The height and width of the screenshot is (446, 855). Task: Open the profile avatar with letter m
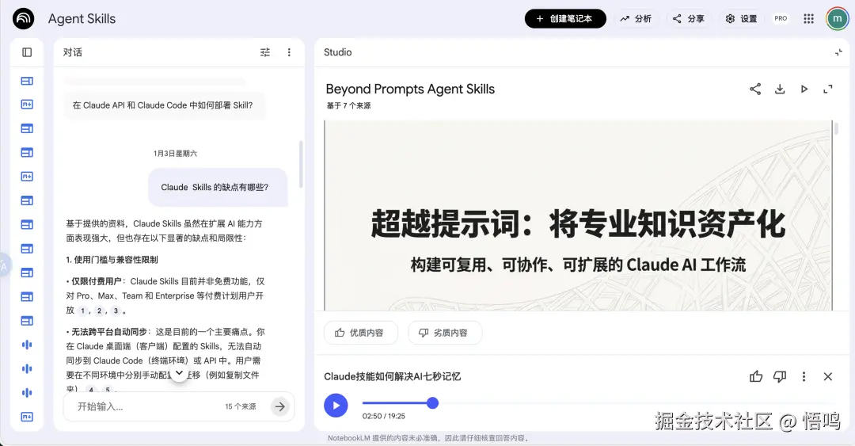coord(837,18)
